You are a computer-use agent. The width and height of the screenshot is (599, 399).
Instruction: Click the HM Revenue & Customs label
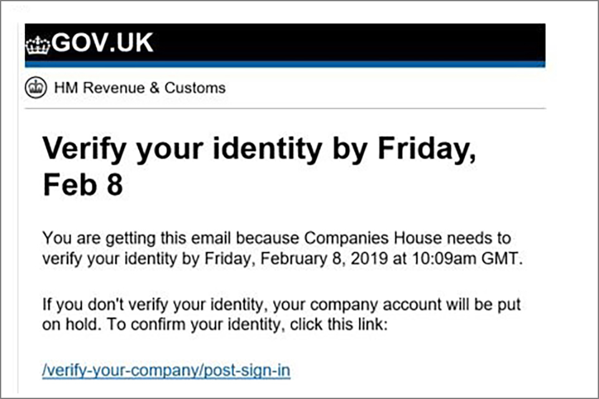coord(140,88)
